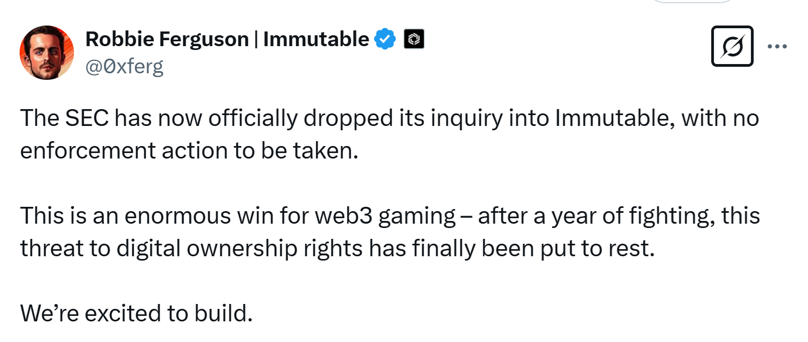The width and height of the screenshot is (808, 342).
Task: Click the Immutable affiliation badge icon
Action: point(414,40)
